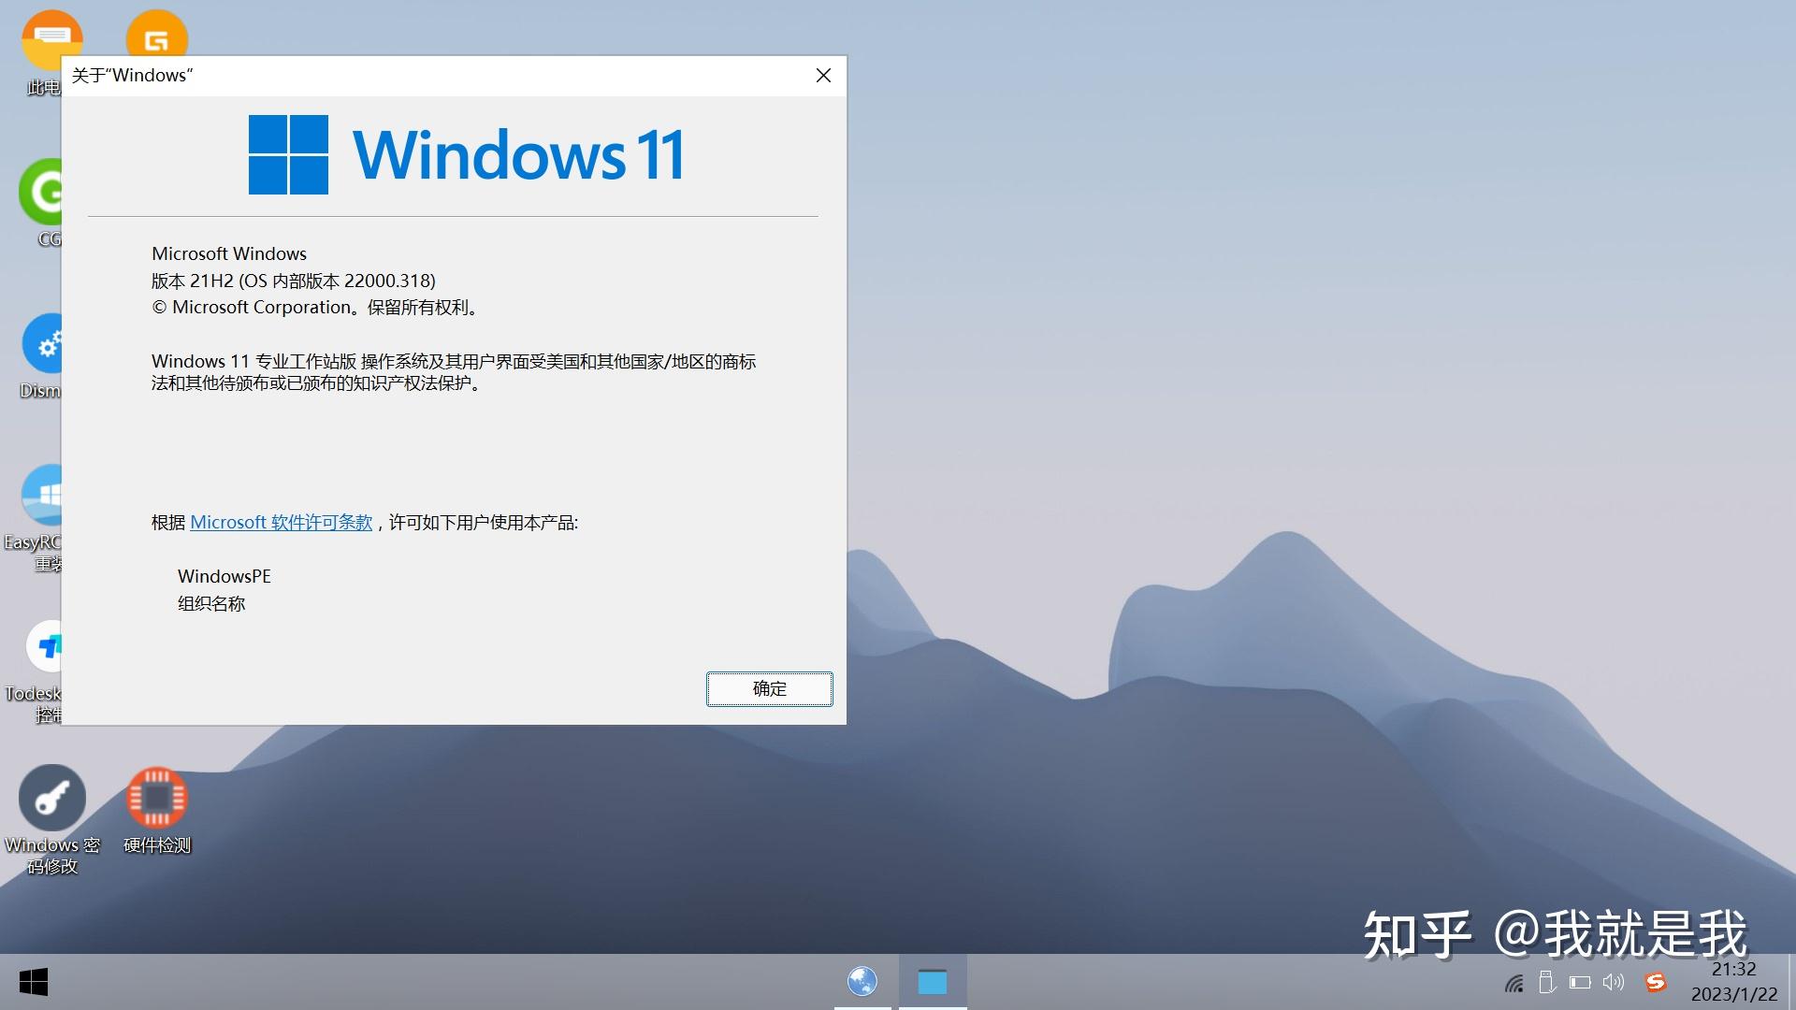This screenshot has height=1010, width=1796.
Task: Click the USB safely remove tray icon
Action: [x=1546, y=982]
